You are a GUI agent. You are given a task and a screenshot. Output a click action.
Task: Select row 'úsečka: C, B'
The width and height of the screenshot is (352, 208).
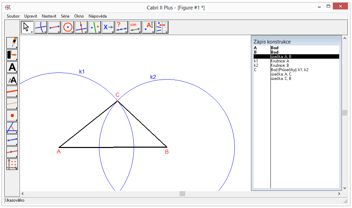[296, 79]
